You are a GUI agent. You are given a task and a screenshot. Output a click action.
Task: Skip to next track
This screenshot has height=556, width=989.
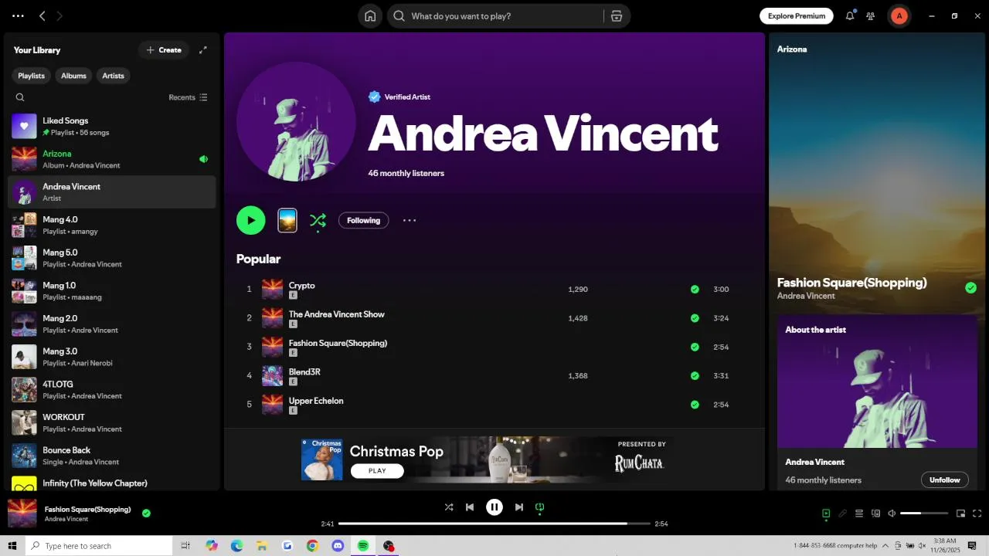519,507
